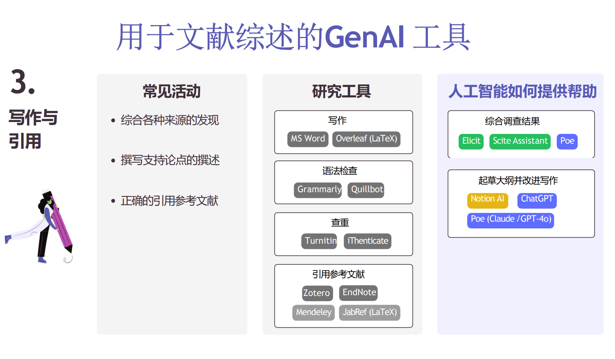Click the 语法检查 box label
The width and height of the screenshot is (615, 359).
(x=340, y=171)
